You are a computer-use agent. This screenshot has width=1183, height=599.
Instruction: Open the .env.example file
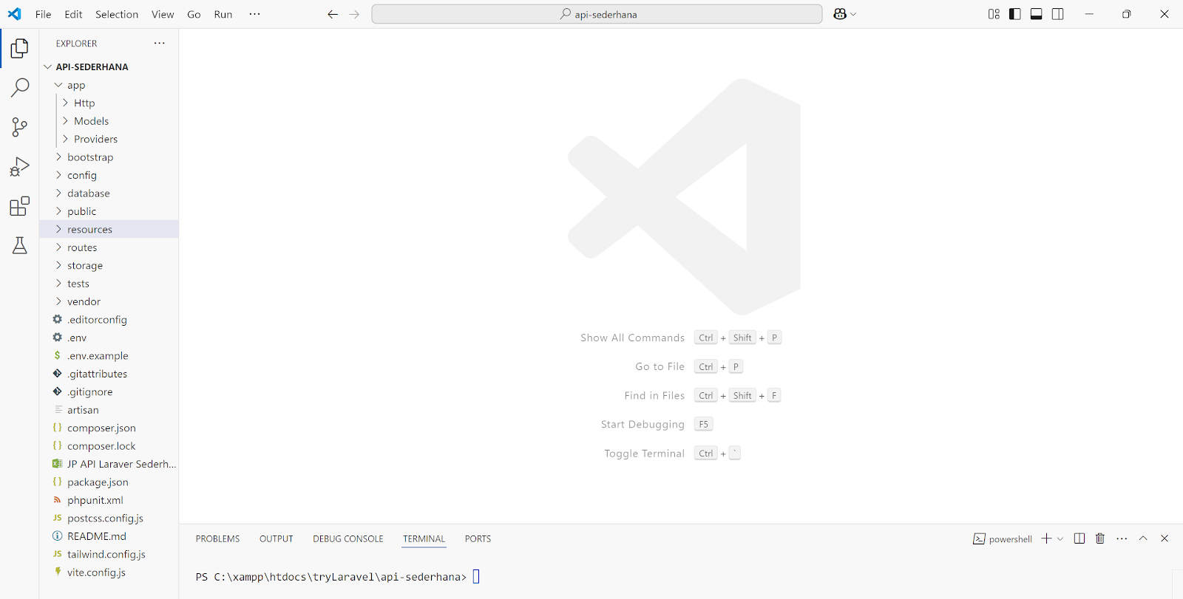(x=109, y=356)
